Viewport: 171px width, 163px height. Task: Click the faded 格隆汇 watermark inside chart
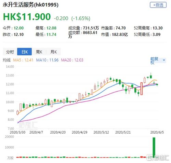28,125
